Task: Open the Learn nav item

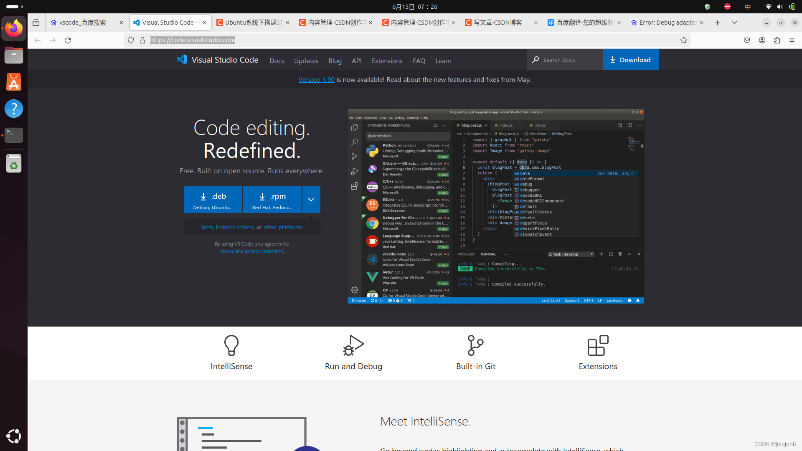Action: (x=443, y=61)
